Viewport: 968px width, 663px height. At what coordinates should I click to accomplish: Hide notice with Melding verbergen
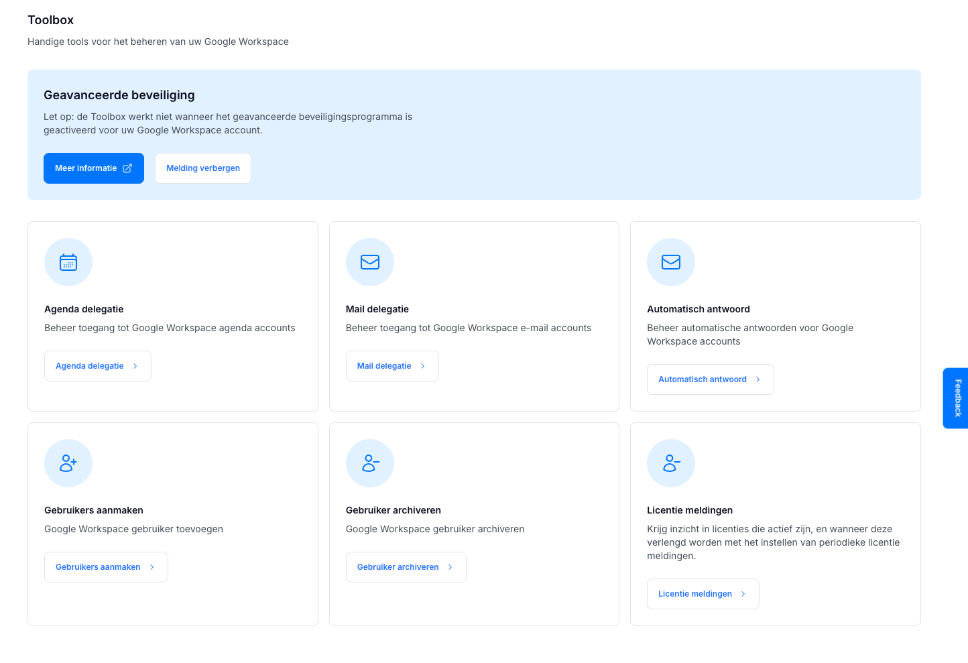point(203,168)
